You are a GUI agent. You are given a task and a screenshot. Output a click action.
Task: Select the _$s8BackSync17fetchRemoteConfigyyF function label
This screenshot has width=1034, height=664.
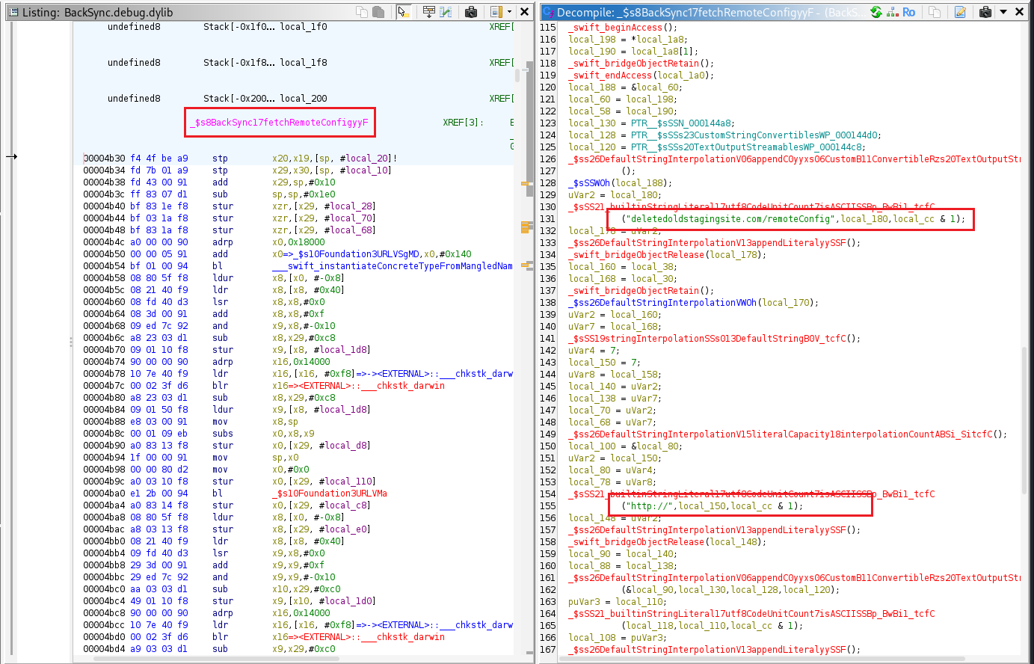279,123
